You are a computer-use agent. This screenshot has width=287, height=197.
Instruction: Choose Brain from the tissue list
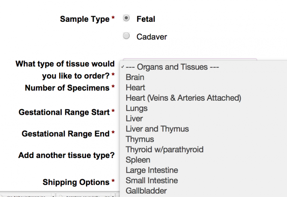[135, 78]
